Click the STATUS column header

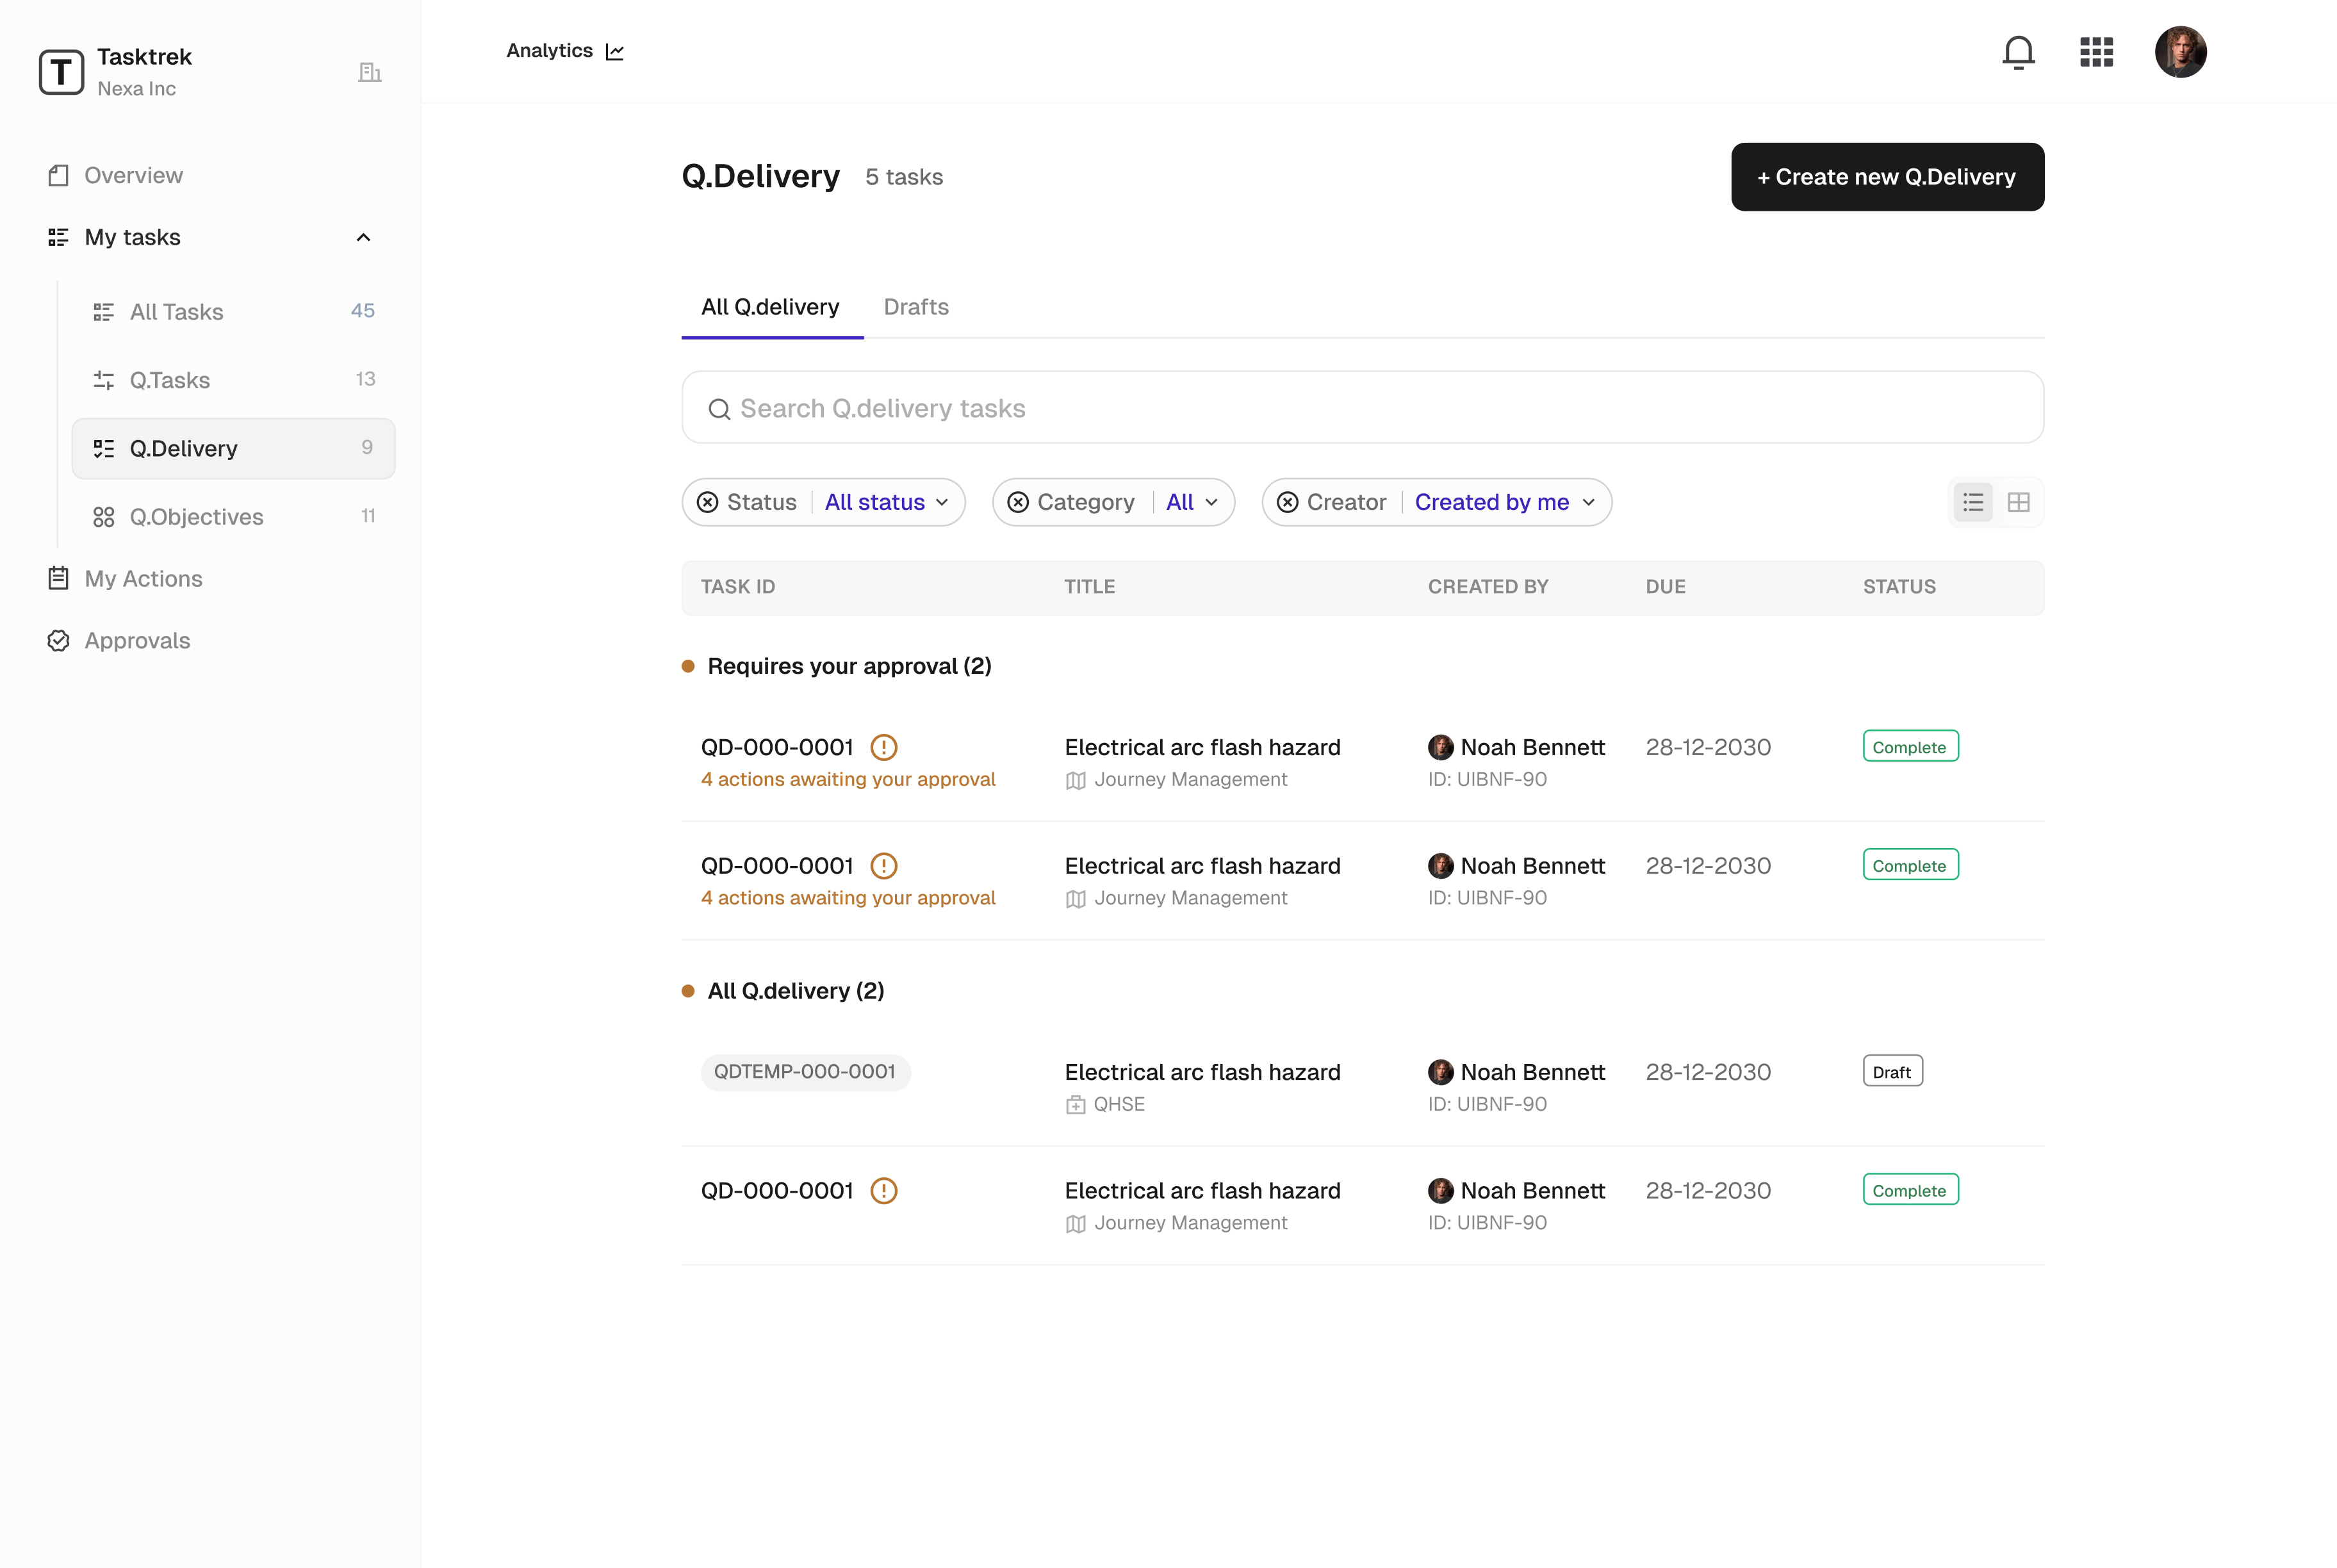point(1899,587)
